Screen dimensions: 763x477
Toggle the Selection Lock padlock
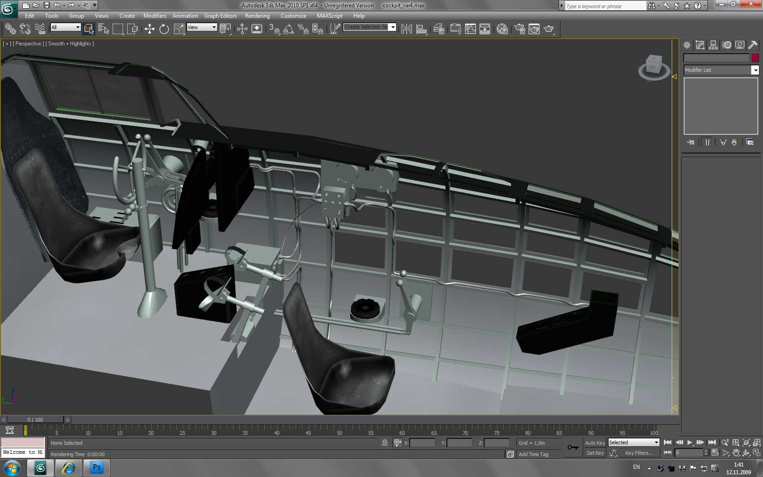pyautogui.click(x=385, y=443)
